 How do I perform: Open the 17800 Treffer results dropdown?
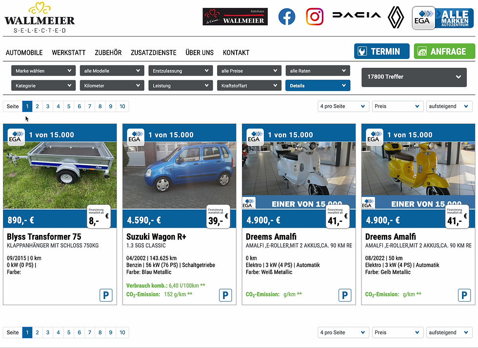[414, 77]
